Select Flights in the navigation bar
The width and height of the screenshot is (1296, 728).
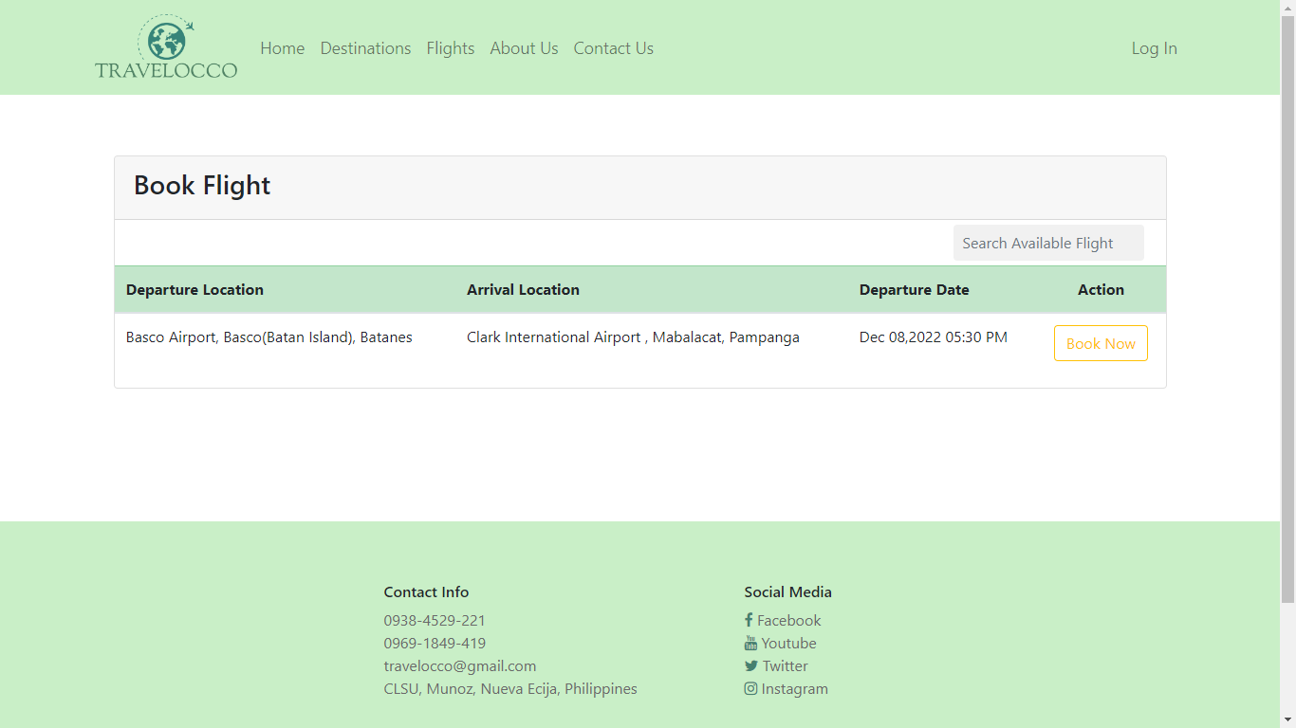pos(450,48)
